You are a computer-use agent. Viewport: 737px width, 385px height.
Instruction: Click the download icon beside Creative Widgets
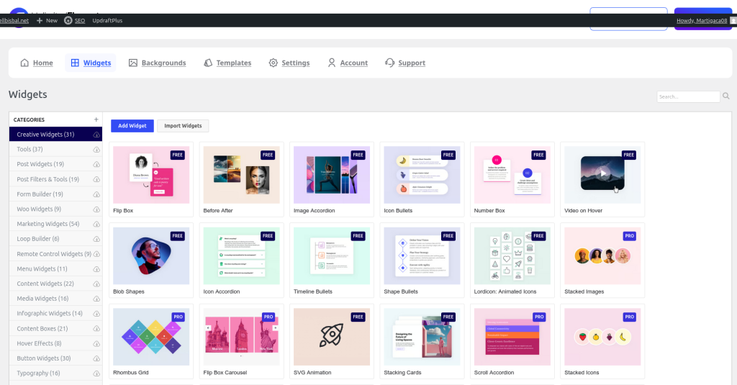[x=96, y=135]
